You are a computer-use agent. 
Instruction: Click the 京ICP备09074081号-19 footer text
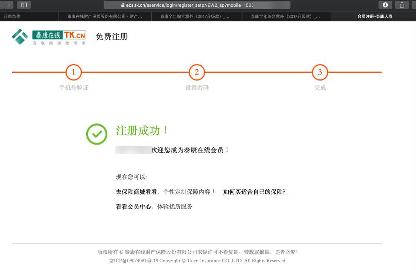tap(134, 261)
